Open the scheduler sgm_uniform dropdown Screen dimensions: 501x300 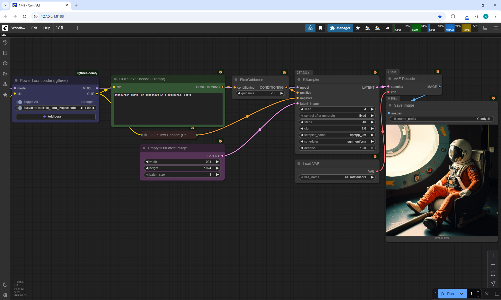(x=337, y=142)
